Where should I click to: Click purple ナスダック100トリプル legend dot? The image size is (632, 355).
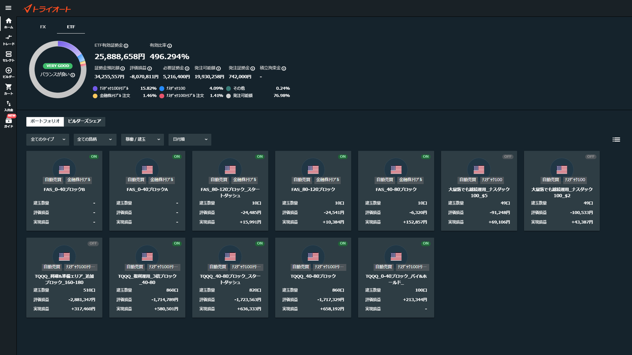(95, 88)
